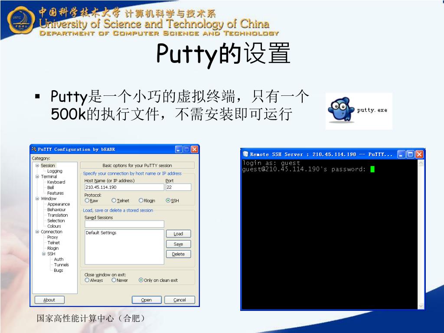
Task: Minimize the Remote SSH Server window
Action: (401, 154)
